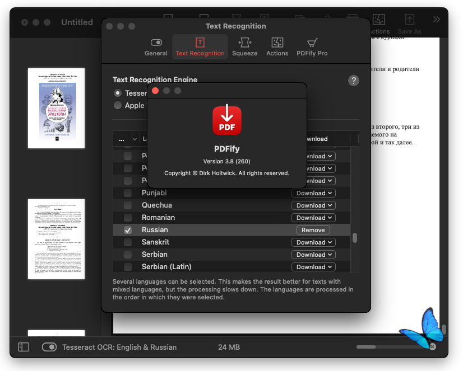Select the Russian row in language list
463x371 pixels.
tap(232, 230)
